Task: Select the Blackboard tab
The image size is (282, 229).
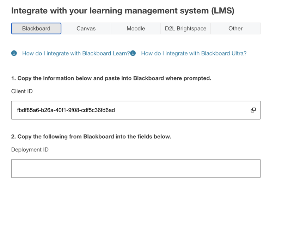Action: tap(36, 29)
